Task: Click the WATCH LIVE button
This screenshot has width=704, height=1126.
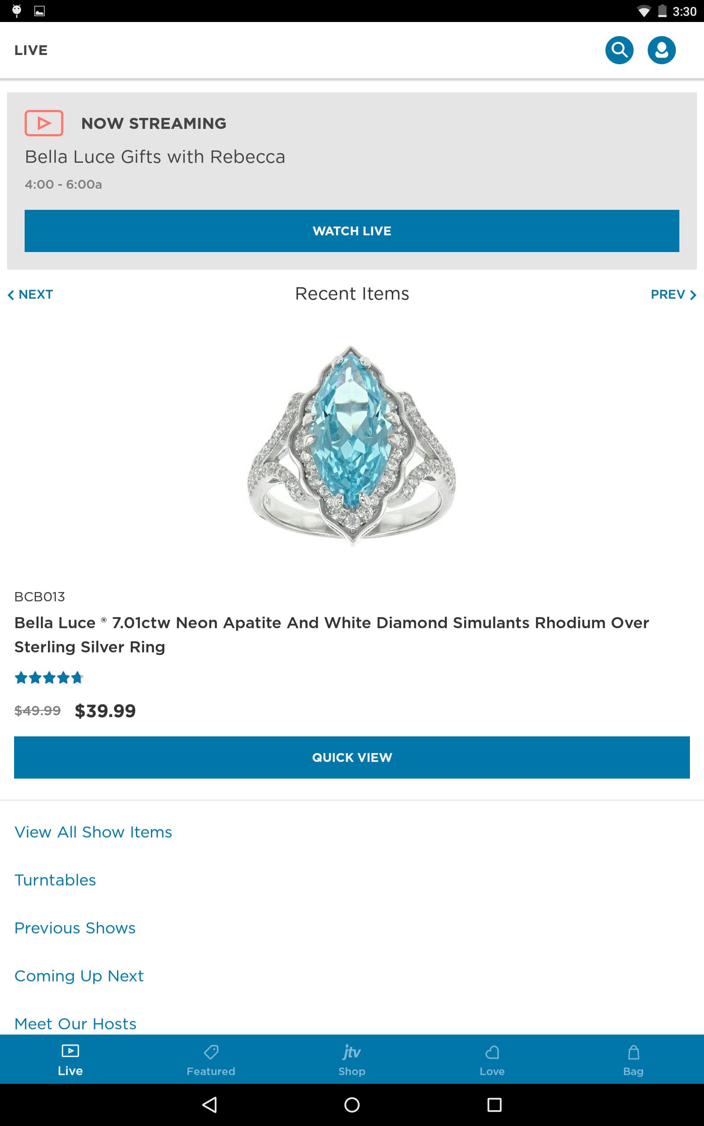Action: pyautogui.click(x=352, y=231)
